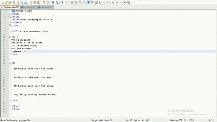Click the Paste clipboard icon

39,2
